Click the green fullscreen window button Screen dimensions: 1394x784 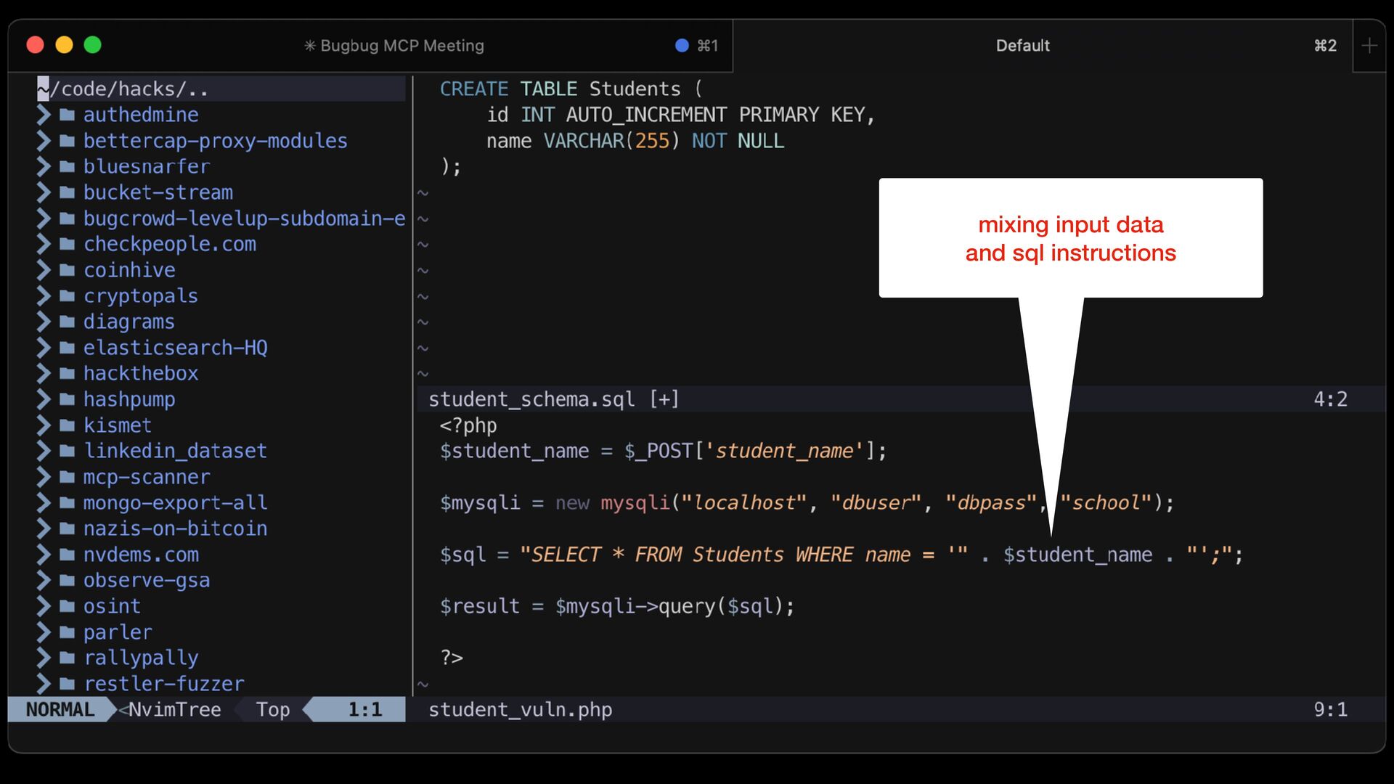point(92,45)
